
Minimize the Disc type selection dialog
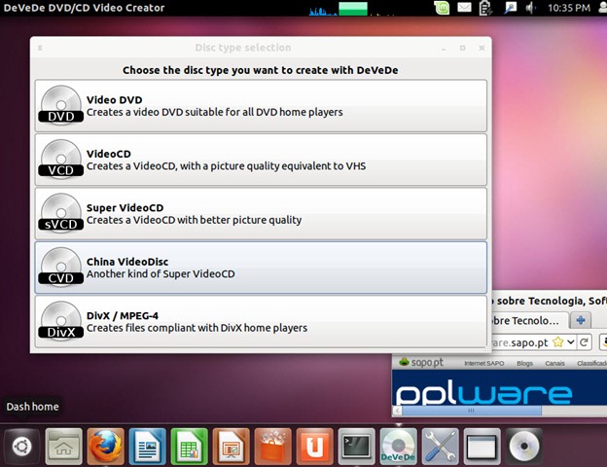(x=444, y=49)
